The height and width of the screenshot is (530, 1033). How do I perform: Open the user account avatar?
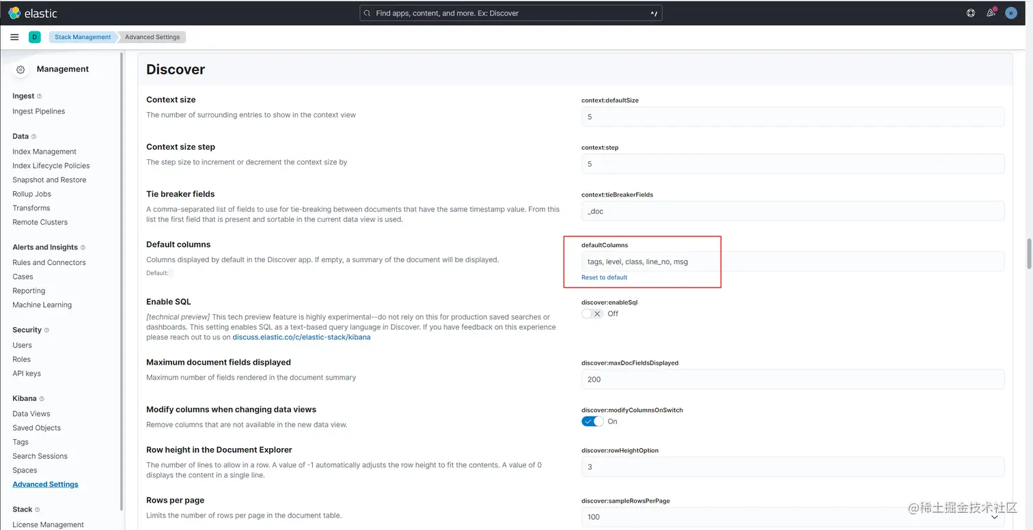1011,13
